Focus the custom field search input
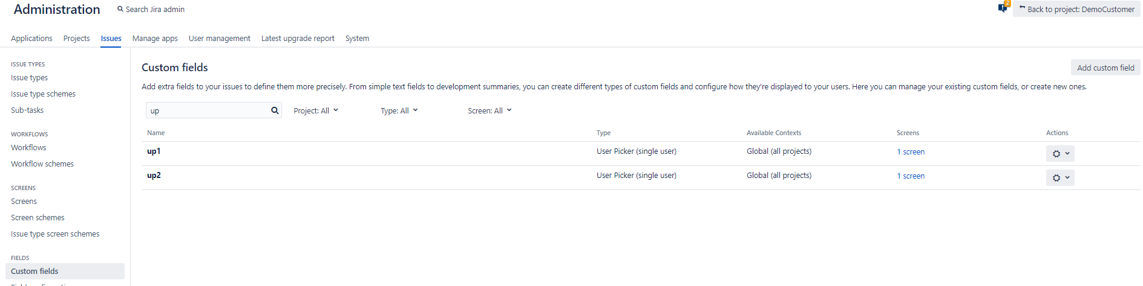Viewport: 1143px width, 286px height. point(208,110)
